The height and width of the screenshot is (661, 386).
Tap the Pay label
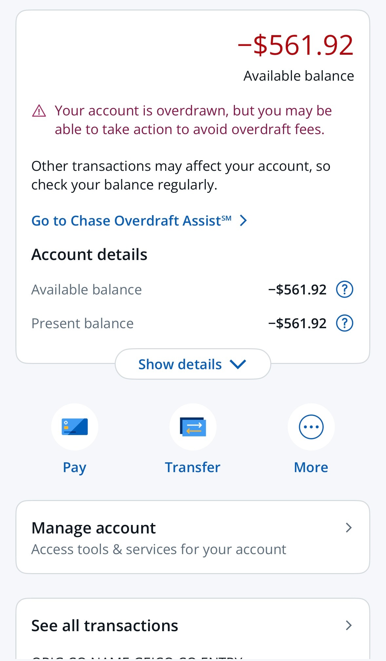click(75, 468)
